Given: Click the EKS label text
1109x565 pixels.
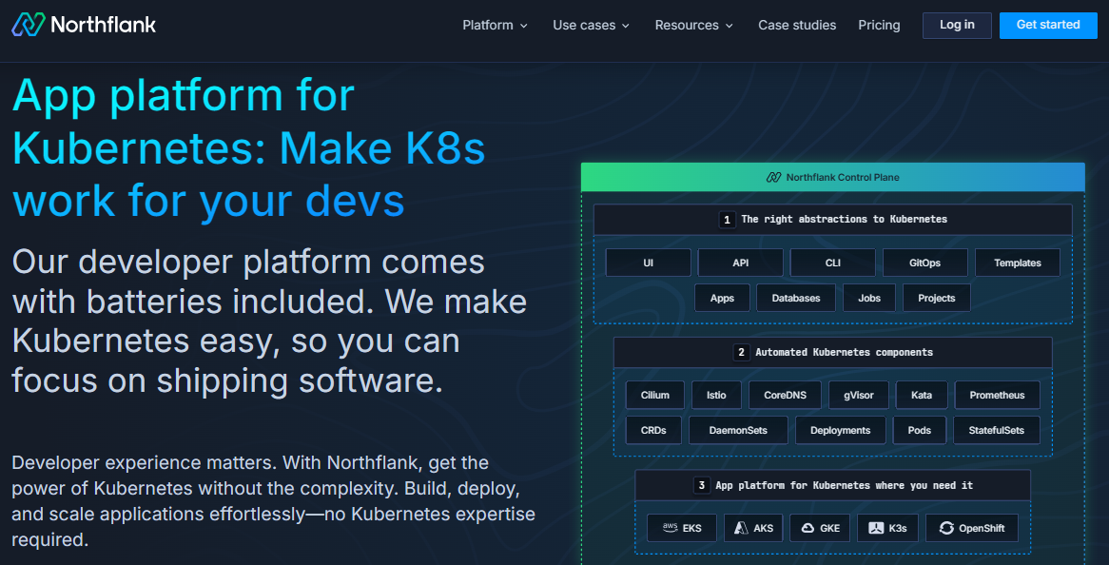Looking at the screenshot, I should [x=692, y=528].
